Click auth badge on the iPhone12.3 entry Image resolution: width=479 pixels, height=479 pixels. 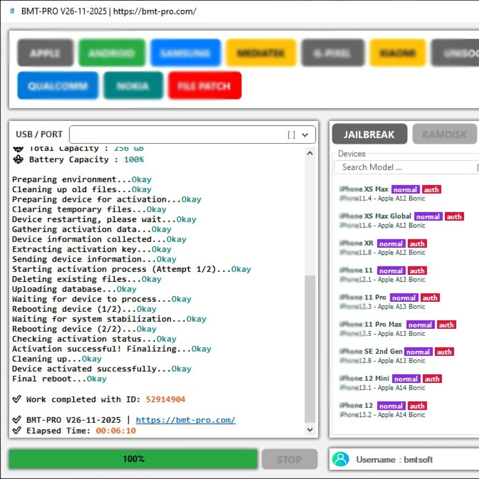[430, 298]
